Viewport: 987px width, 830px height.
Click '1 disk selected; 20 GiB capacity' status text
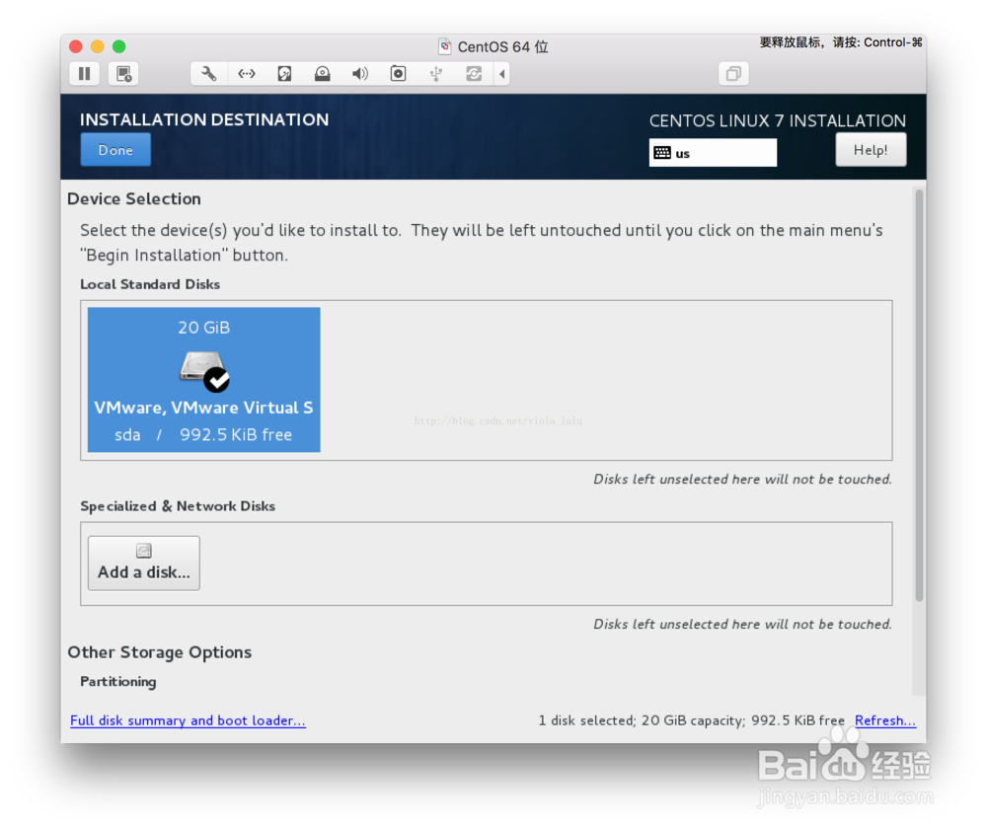[691, 720]
